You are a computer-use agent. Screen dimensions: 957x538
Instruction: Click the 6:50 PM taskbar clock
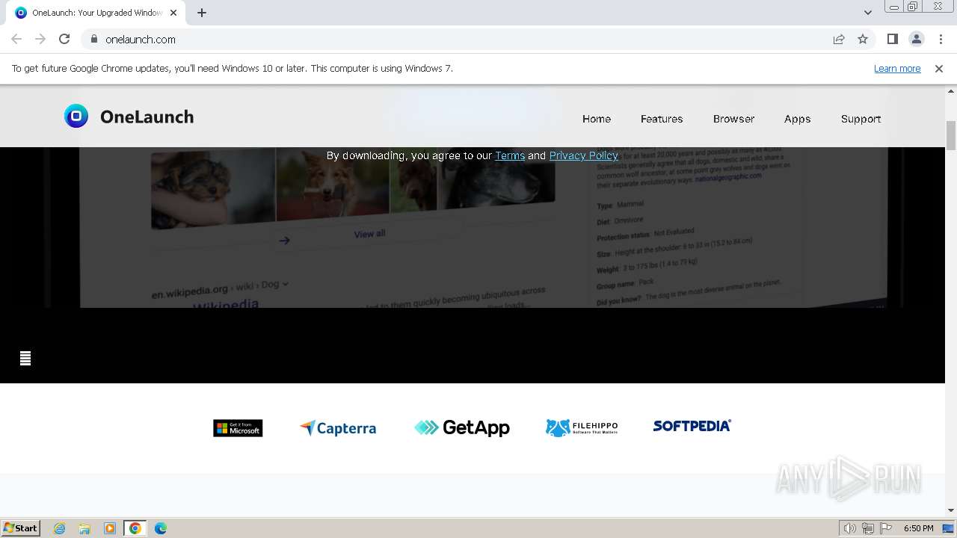click(919, 528)
